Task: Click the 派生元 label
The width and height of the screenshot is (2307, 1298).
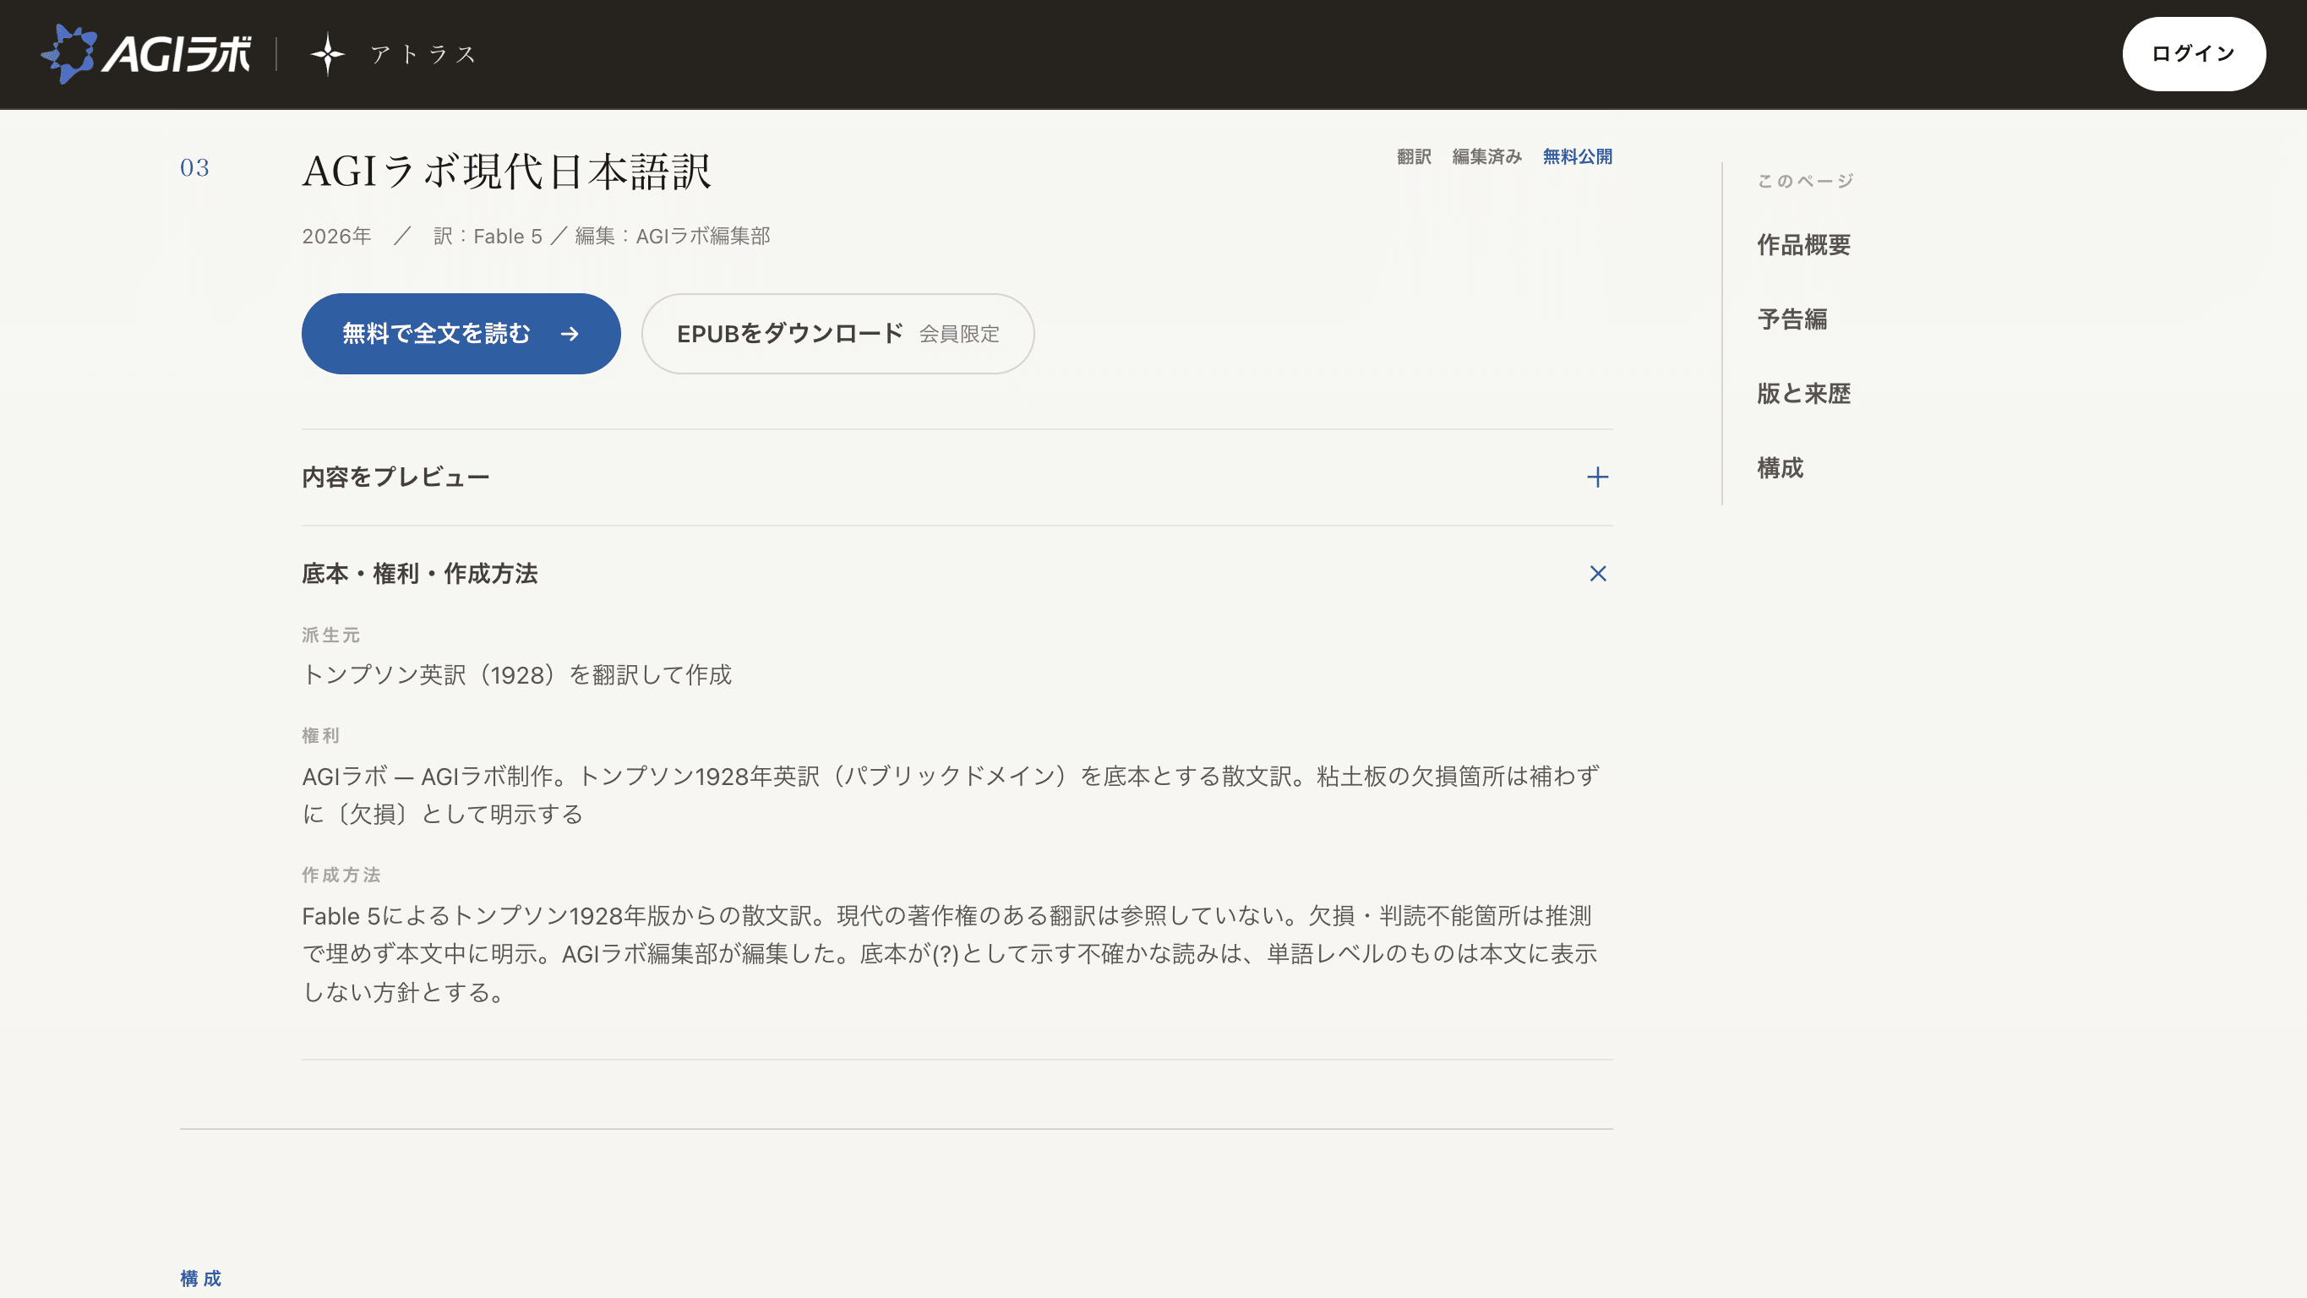Action: 330,635
